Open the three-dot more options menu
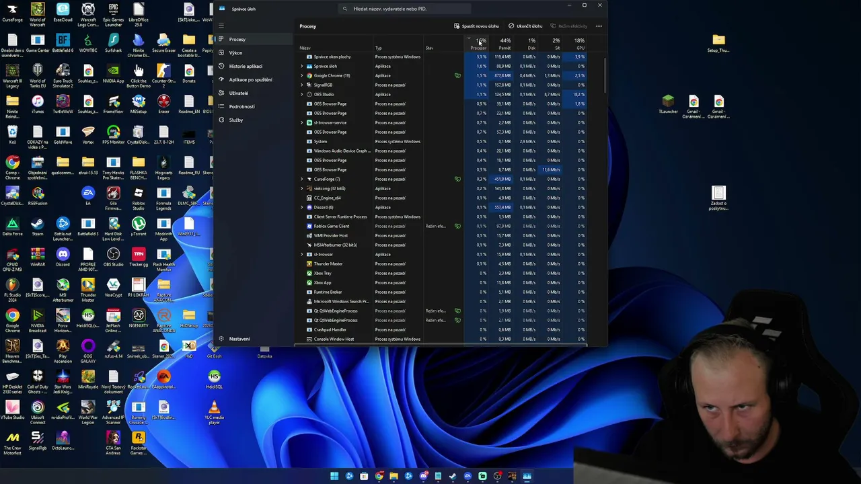The width and height of the screenshot is (861, 484). (599, 26)
